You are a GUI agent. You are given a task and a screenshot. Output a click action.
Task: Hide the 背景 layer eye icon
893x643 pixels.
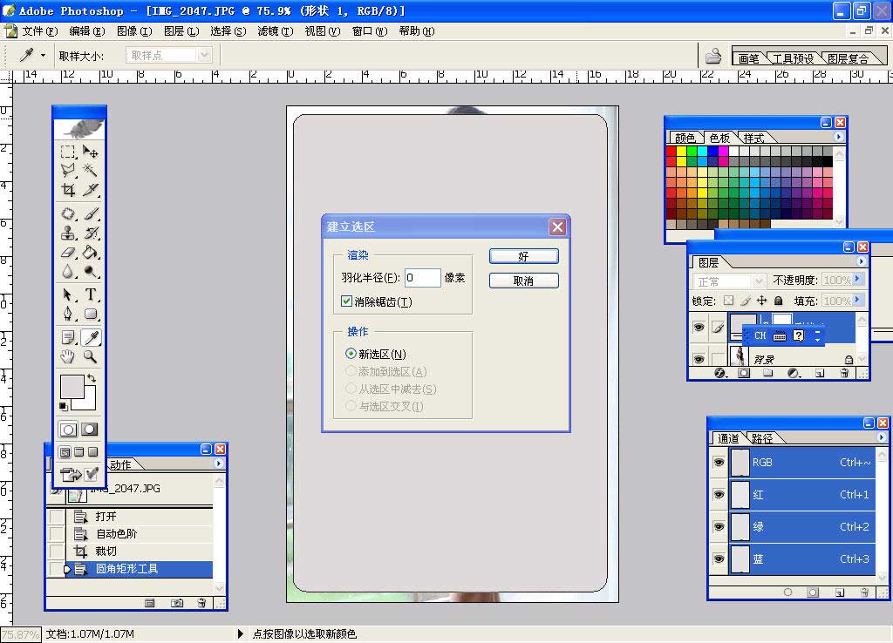click(699, 358)
